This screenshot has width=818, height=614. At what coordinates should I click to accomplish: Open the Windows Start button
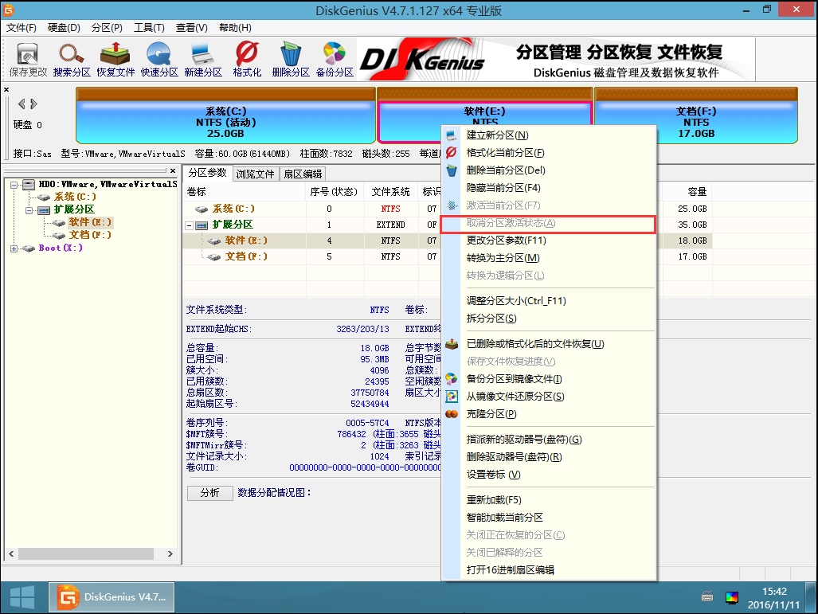tap(22, 596)
